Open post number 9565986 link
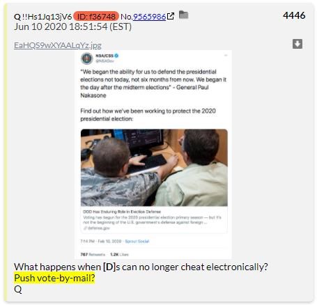 click(149, 17)
